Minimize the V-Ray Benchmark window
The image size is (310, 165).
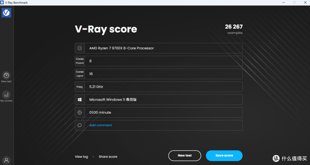coord(284,3)
